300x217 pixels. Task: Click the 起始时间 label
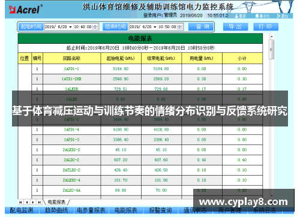tap(31, 27)
